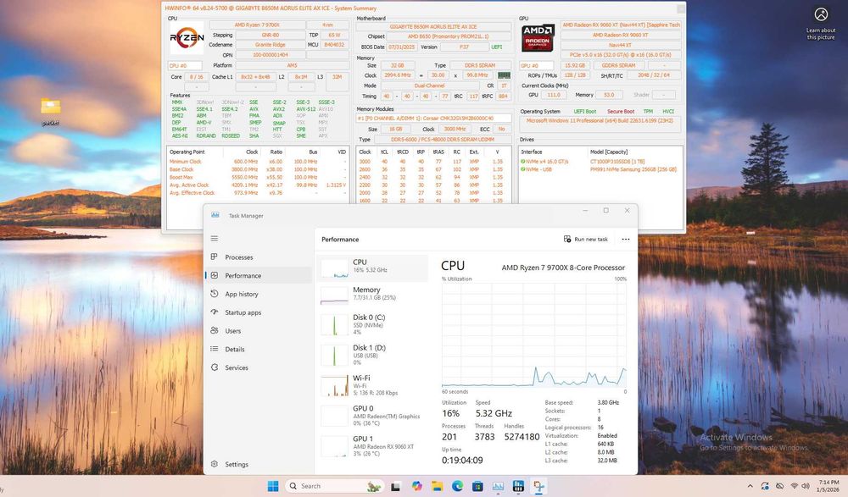Open the Task Manager hamburger navigation menu
The height and width of the screenshot is (497, 848).
[x=215, y=238]
